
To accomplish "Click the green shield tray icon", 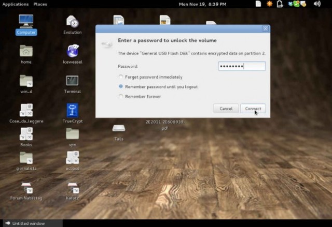I will coord(296,4).
